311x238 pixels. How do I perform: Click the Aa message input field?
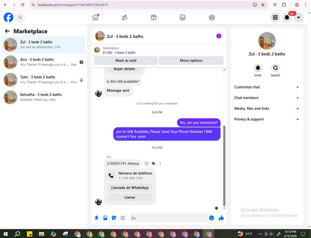pyautogui.click(x=169, y=218)
